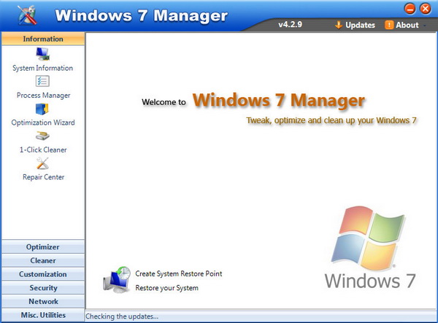Screen dimensions: 438x323
Task: Minimize the Windows 7 Manager window
Action: [410, 8]
